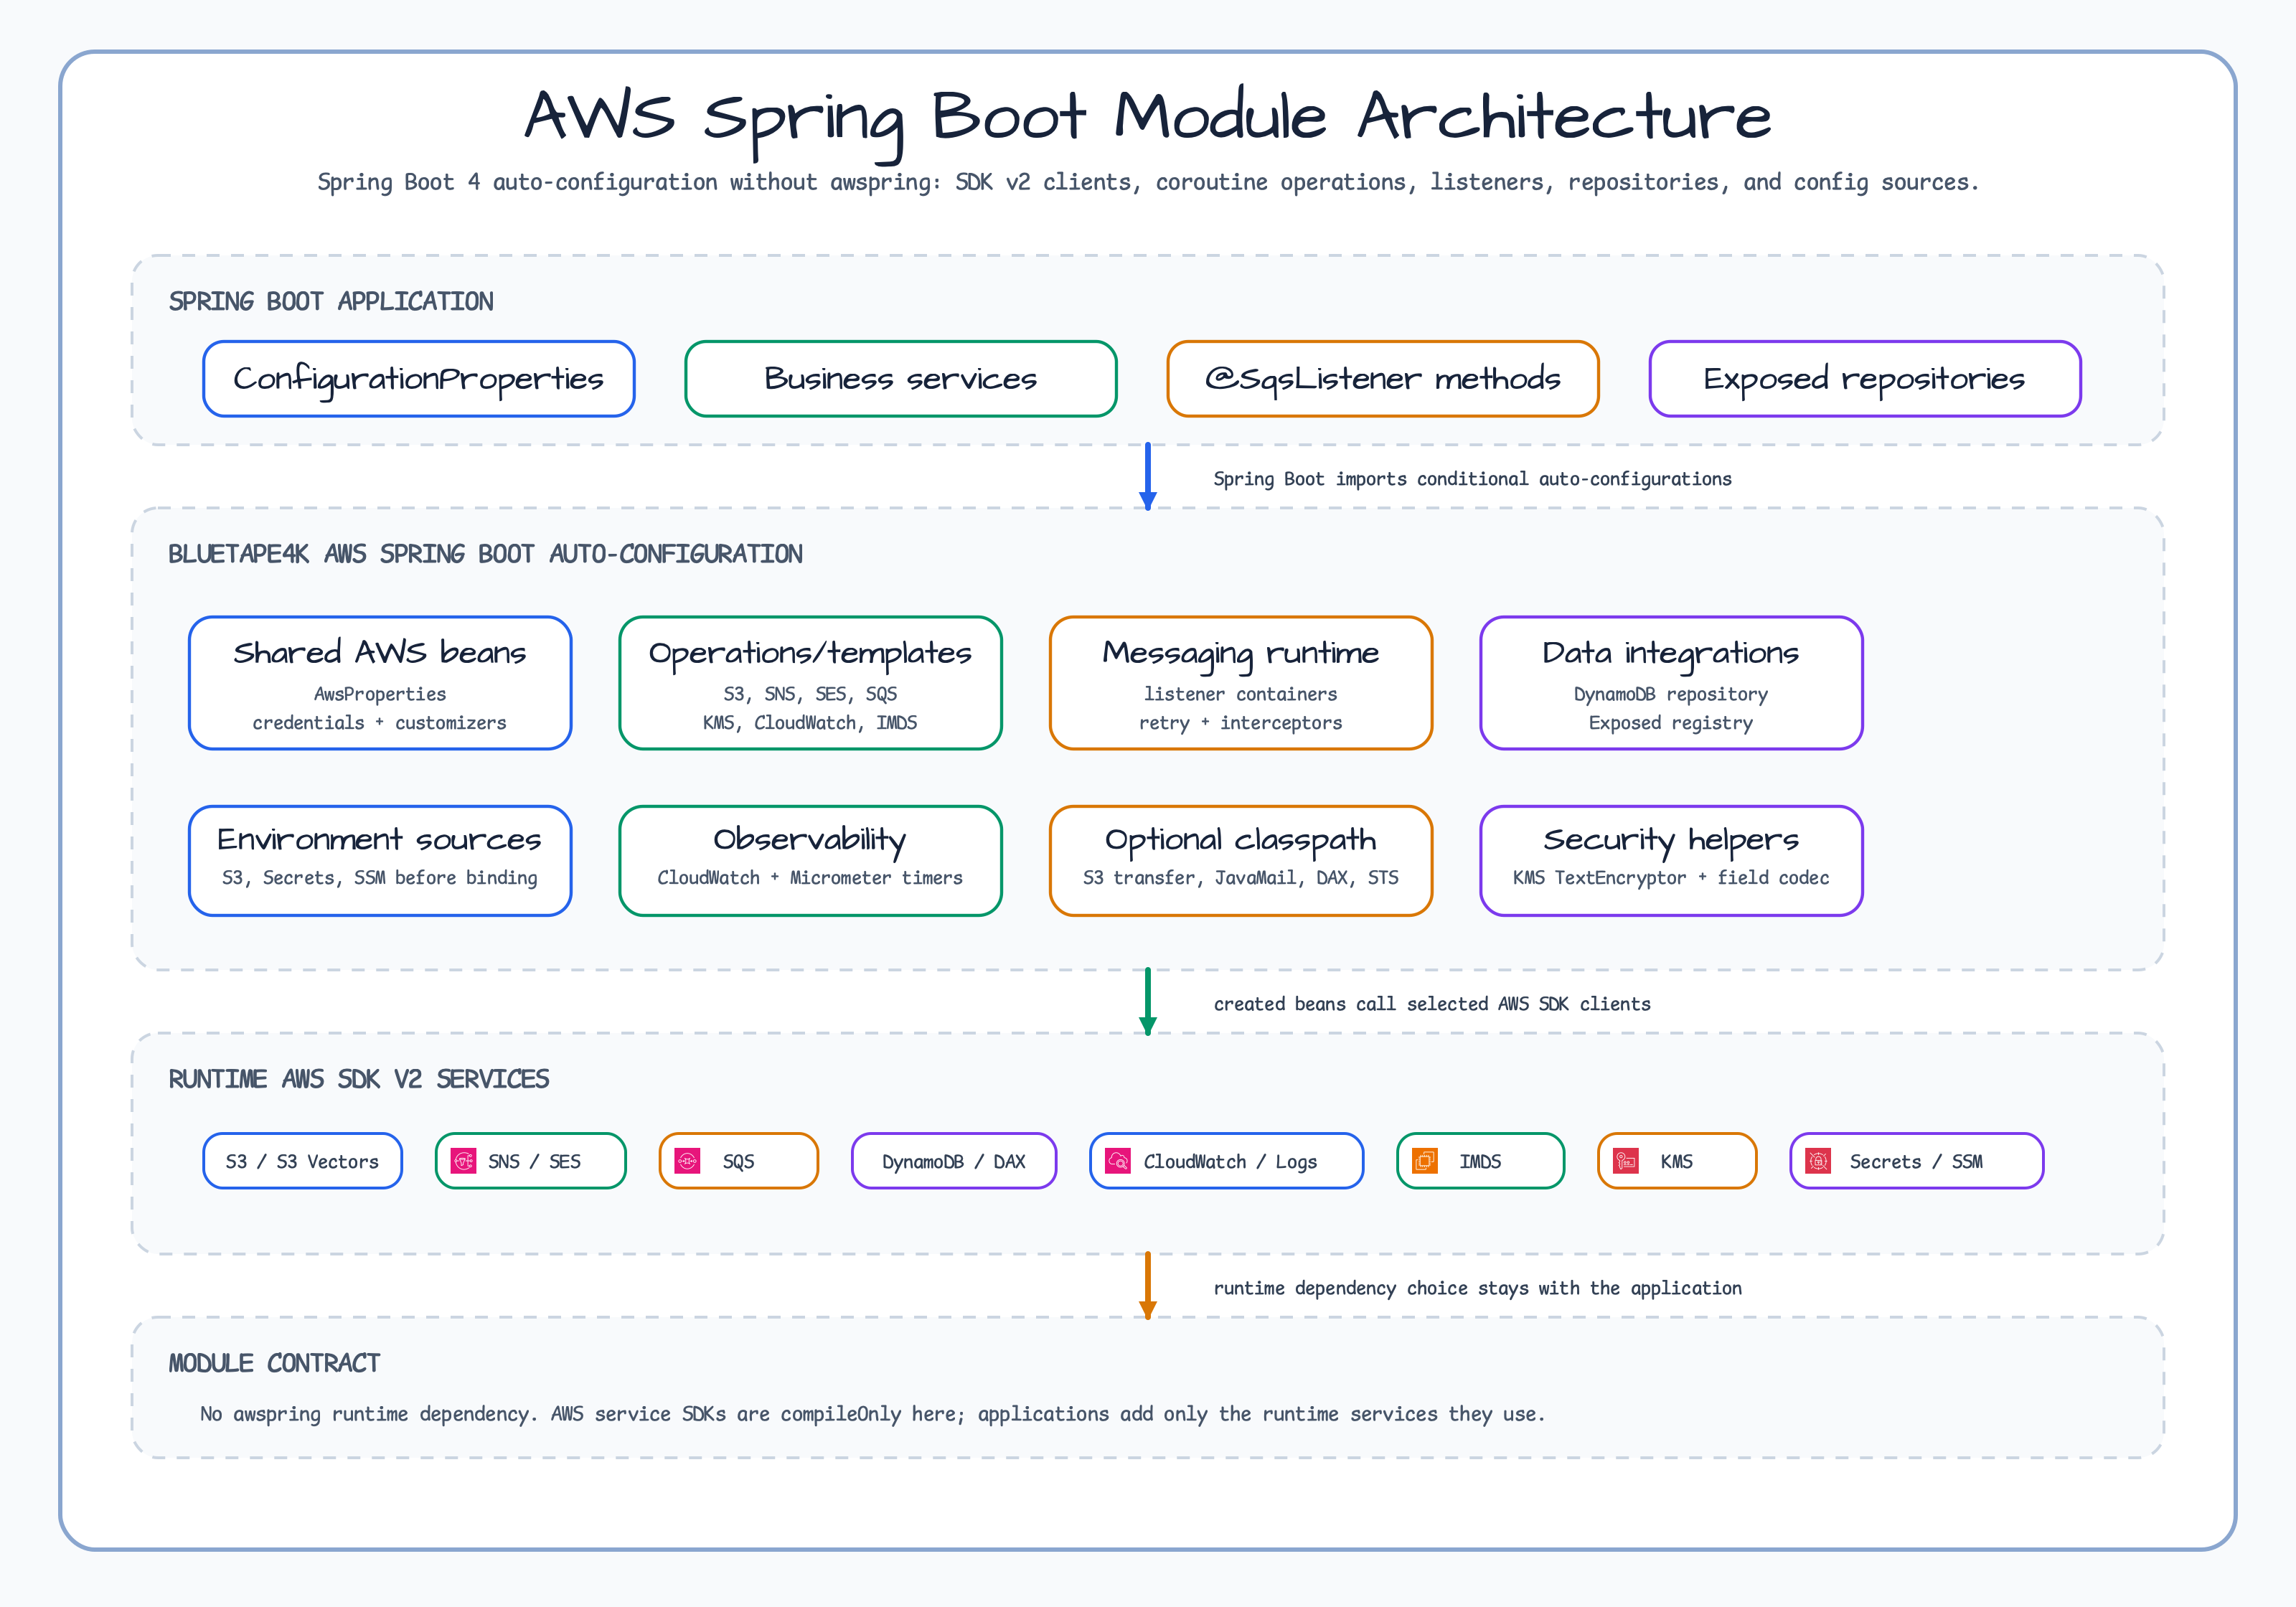Click 'listener containers' text

pyautogui.click(x=1241, y=694)
